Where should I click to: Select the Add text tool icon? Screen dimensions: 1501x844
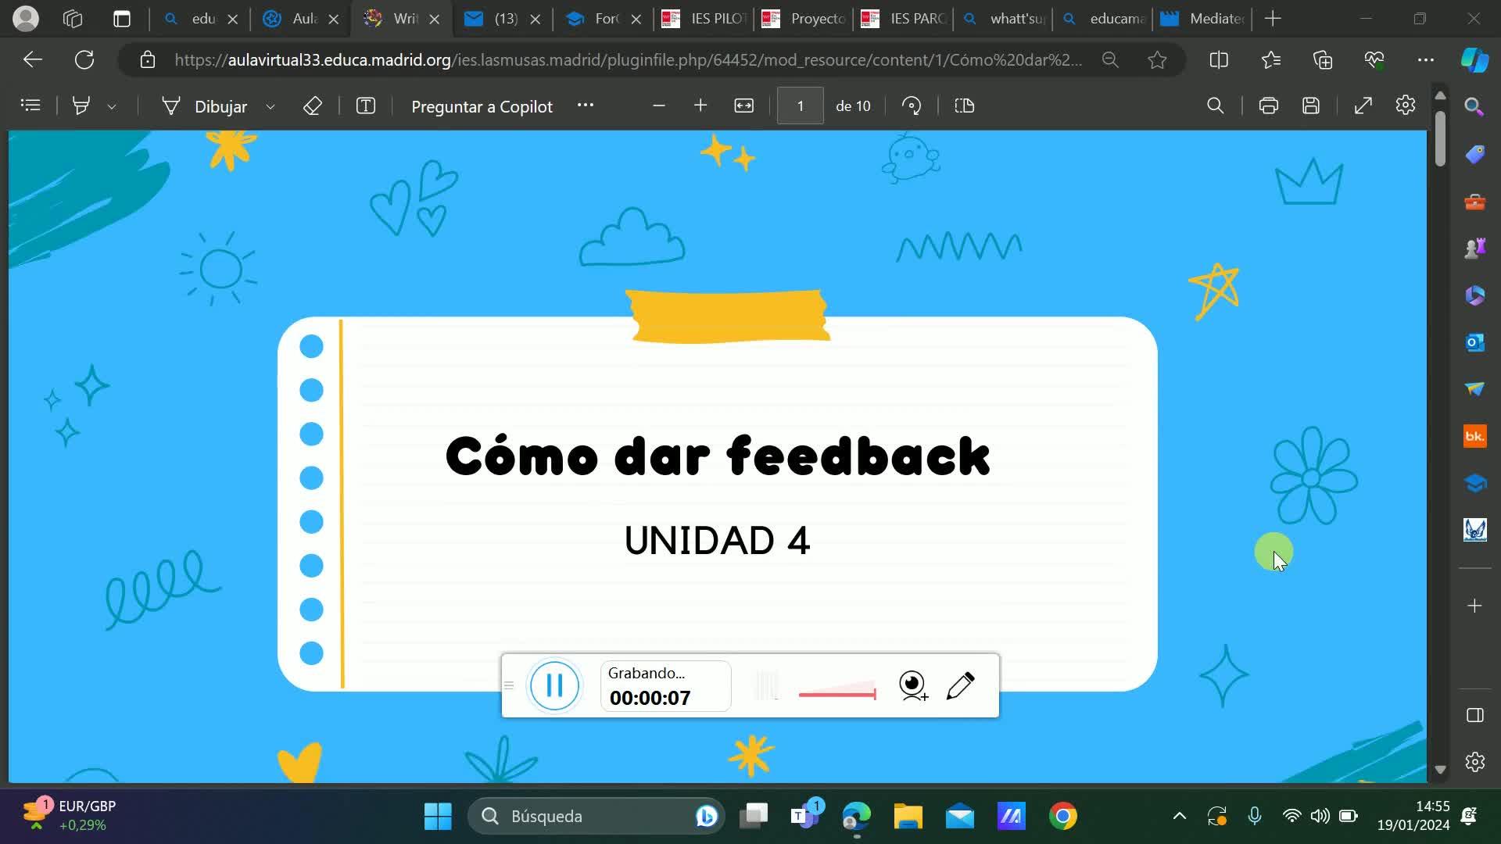click(366, 106)
